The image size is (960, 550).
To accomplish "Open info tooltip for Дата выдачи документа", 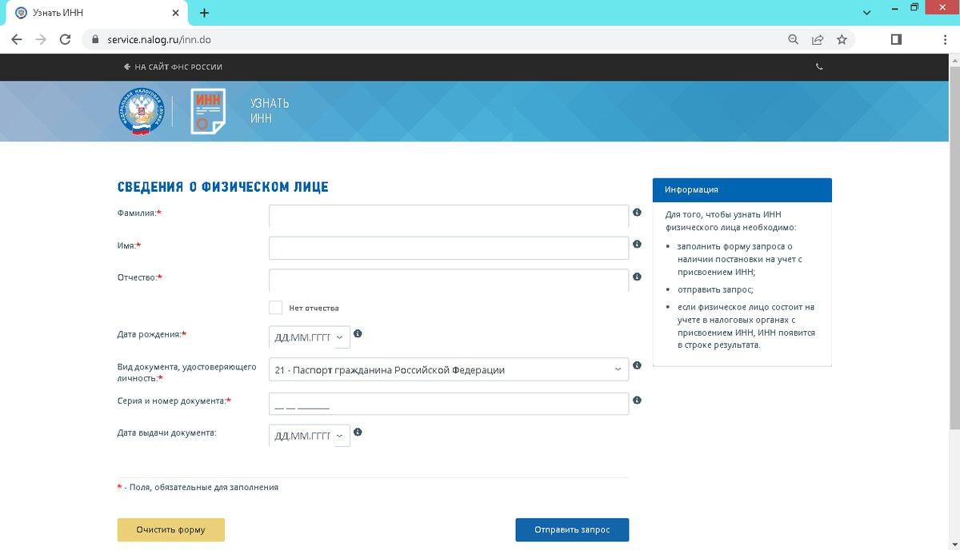I will 358,432.
